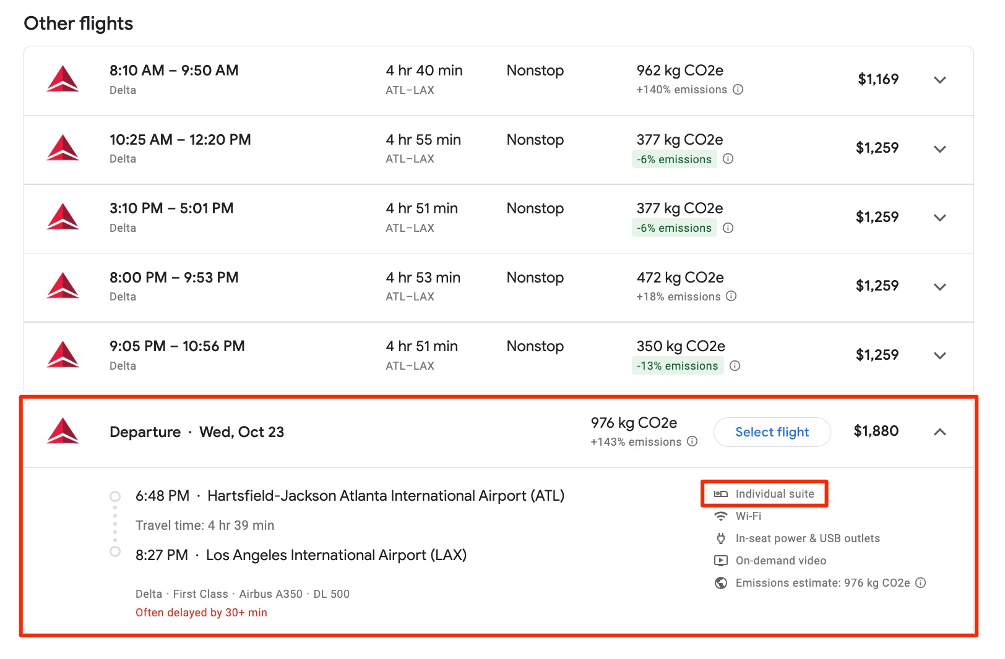
Task: Open info icon for 10:25 AM flight emissions
Action: [x=728, y=159]
